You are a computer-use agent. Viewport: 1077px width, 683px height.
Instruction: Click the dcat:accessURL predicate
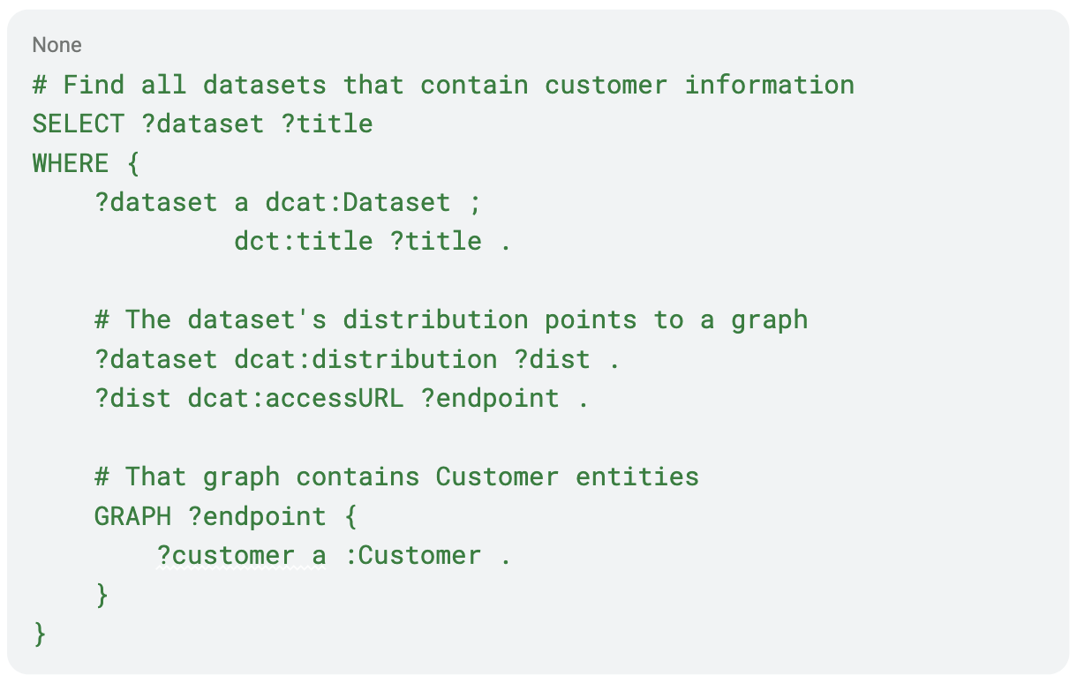[x=296, y=398]
